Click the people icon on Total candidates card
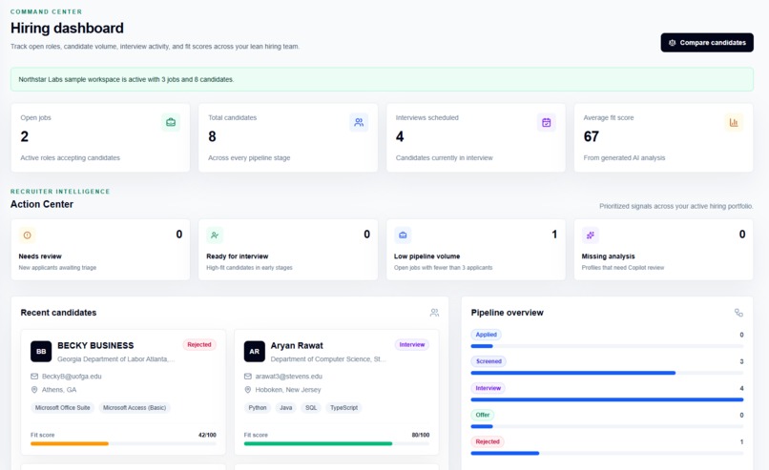 point(359,122)
